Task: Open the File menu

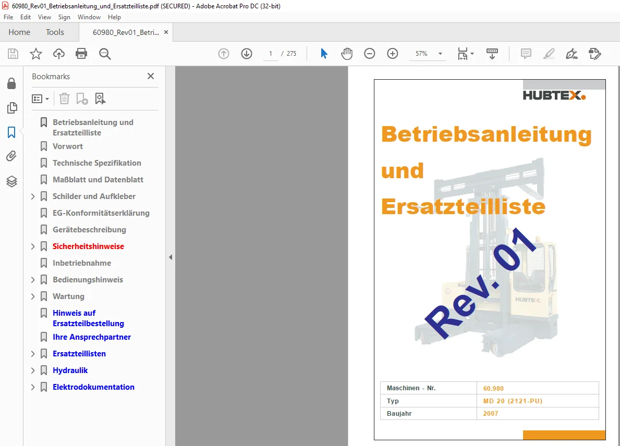Action: pyautogui.click(x=8, y=17)
